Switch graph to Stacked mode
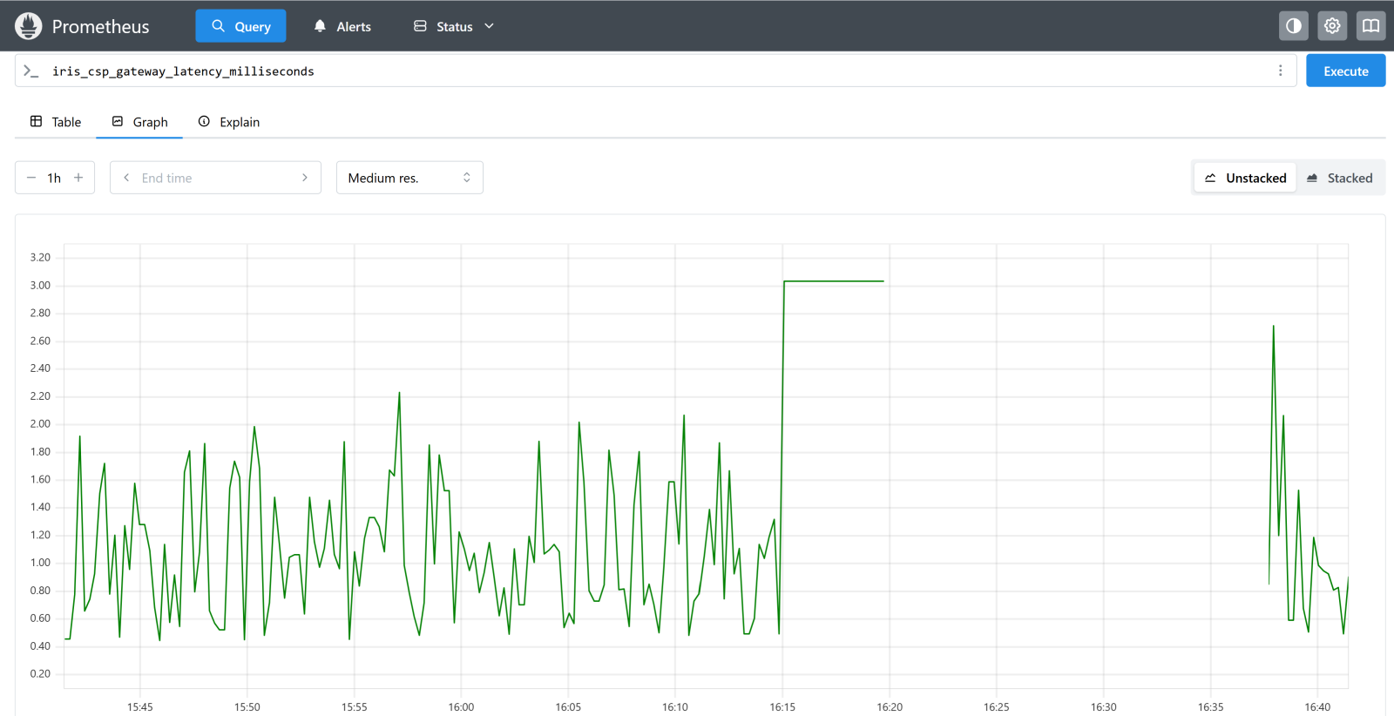The image size is (1394, 716). (1339, 178)
